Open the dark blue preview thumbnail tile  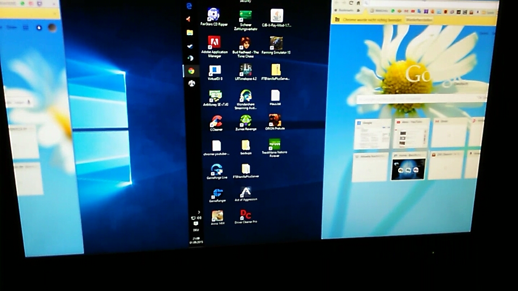coord(408,167)
